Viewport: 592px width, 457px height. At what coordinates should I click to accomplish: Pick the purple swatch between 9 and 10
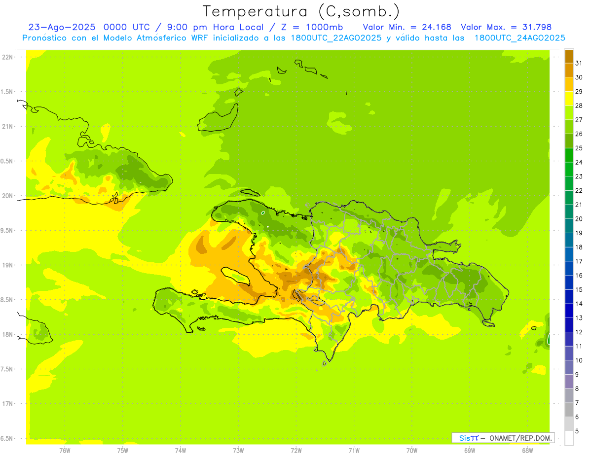(569, 367)
